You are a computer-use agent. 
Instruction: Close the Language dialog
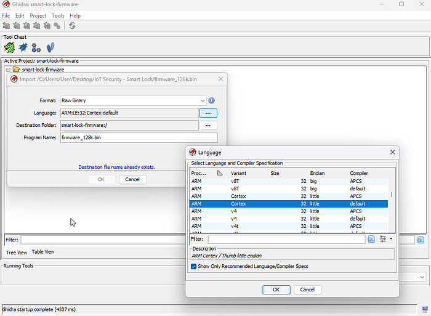tap(393, 152)
